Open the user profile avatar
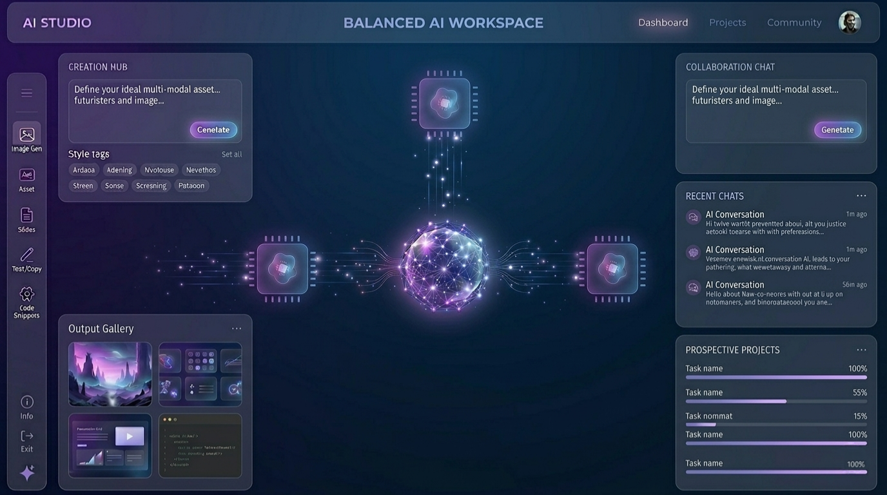 tap(850, 23)
